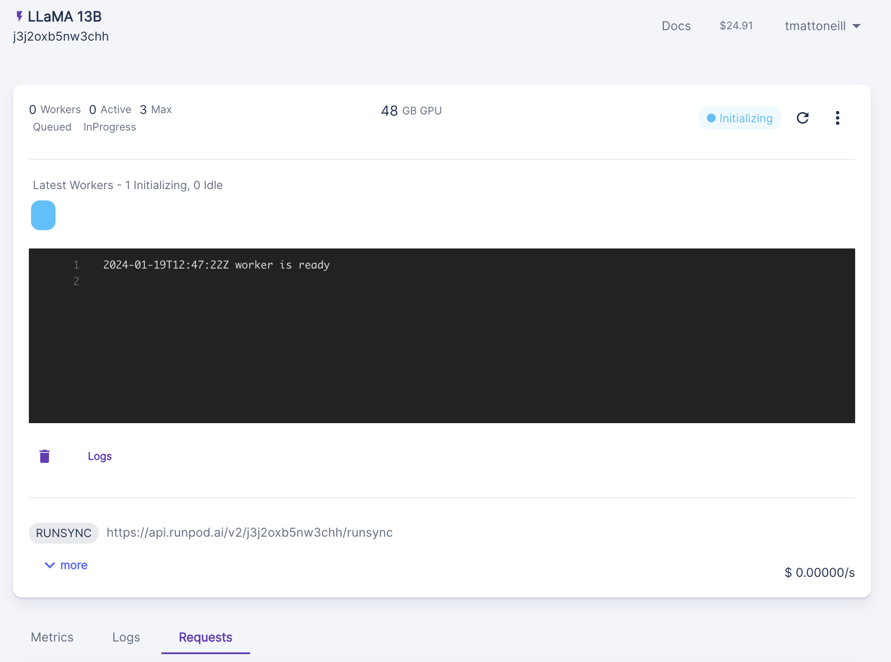Expand more endpoint URLs

pos(66,565)
